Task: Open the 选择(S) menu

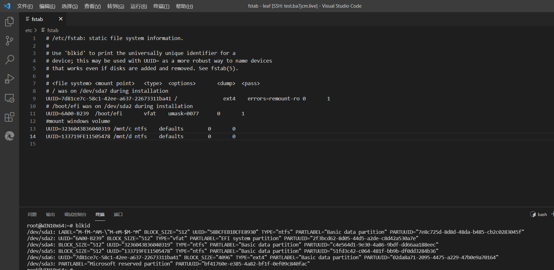Action: tap(70, 6)
